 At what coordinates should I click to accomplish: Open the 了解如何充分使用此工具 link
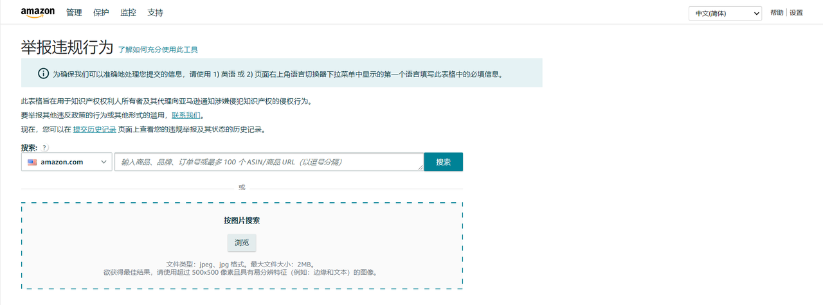tap(158, 49)
